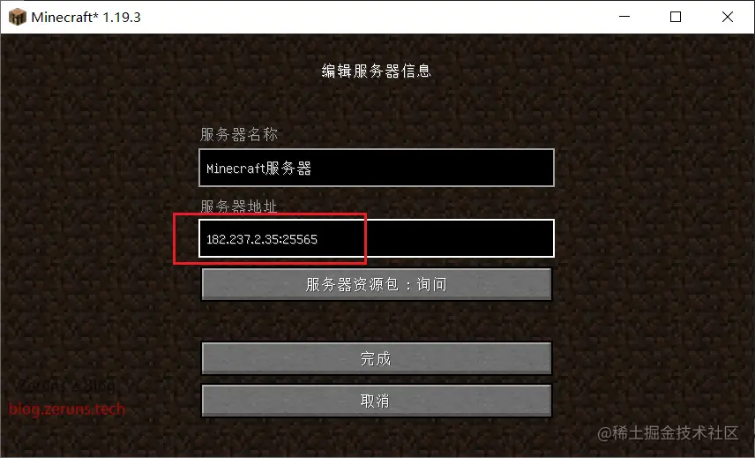Viewport: 755px width, 458px height.
Task: Maximize the Minecraft 1.19.3 window
Action: 676,17
